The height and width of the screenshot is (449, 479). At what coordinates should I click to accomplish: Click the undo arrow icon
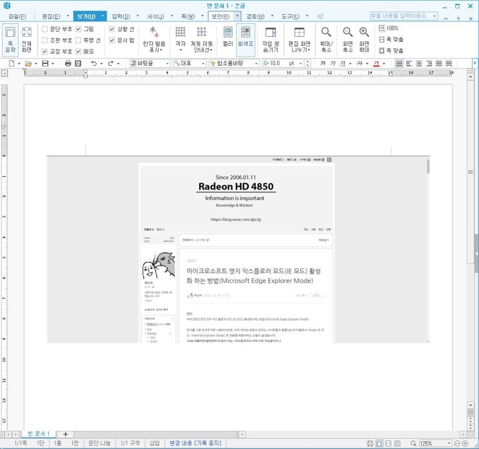point(93,63)
